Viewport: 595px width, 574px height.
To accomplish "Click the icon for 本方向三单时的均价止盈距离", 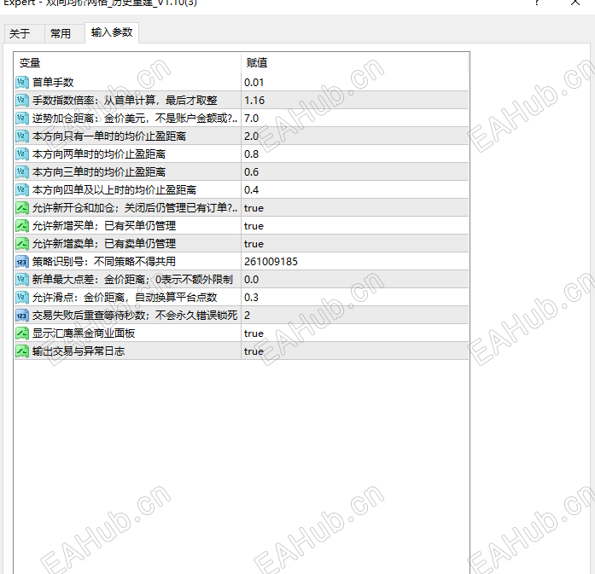I will (x=22, y=171).
